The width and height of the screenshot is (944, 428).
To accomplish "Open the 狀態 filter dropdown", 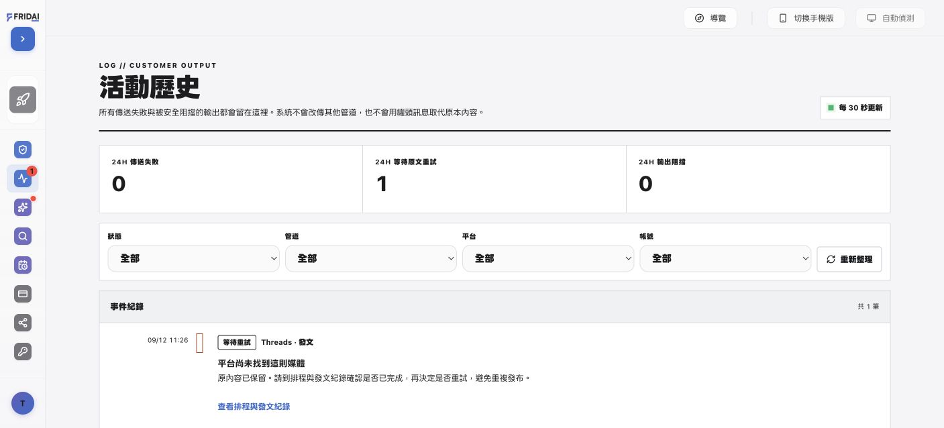I will click(x=193, y=258).
